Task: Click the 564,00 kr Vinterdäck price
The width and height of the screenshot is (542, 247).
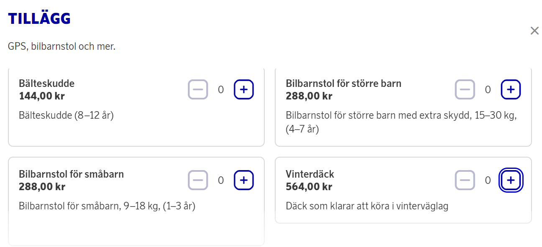Action: point(309,186)
